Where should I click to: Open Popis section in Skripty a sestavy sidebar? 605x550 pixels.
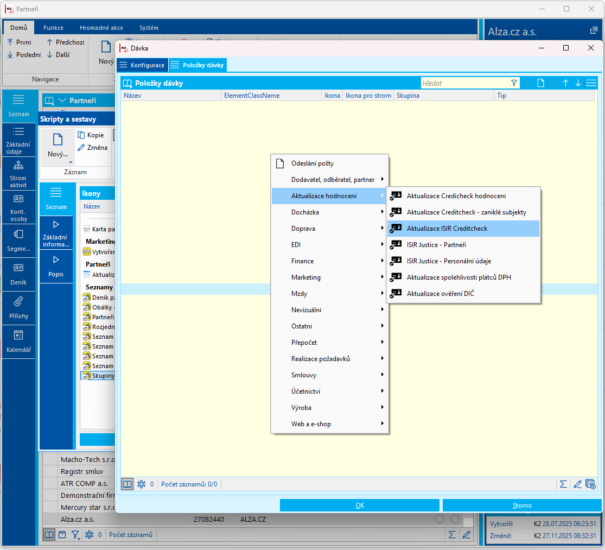[56, 267]
